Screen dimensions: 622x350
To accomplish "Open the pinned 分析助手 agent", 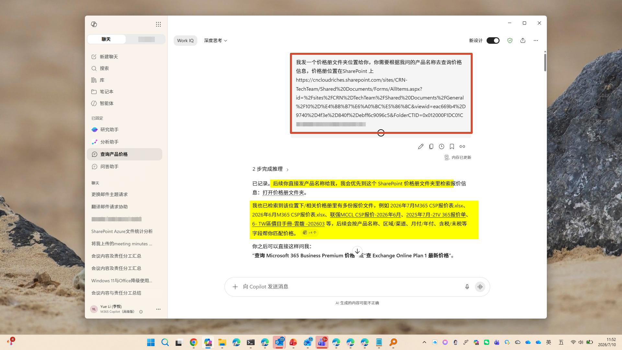I will (x=124, y=142).
